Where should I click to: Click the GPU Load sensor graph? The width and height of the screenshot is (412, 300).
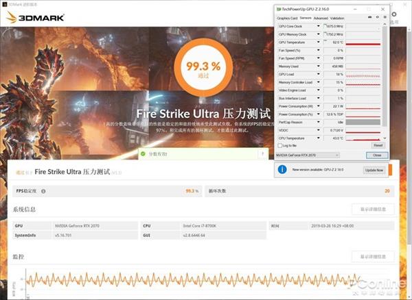(363, 75)
